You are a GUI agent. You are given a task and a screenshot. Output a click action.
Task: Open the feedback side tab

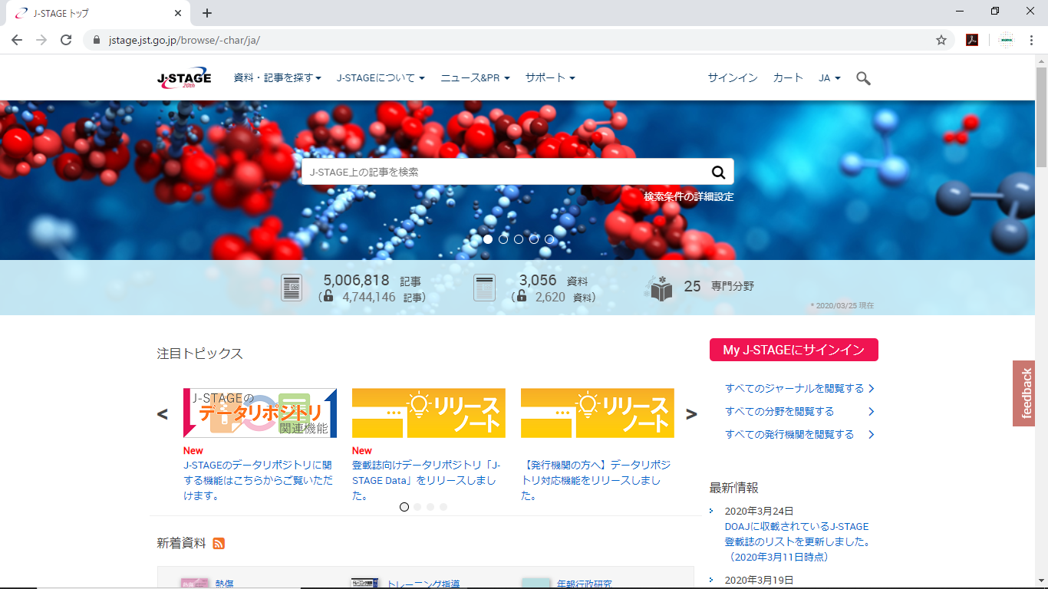pos(1023,393)
